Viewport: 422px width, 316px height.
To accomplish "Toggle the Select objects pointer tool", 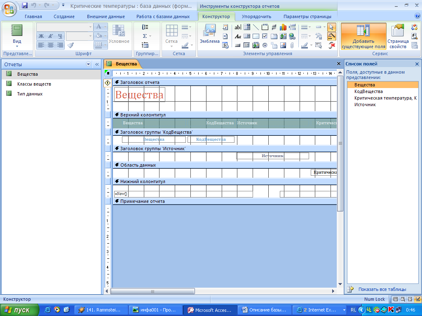I will pos(332,27).
